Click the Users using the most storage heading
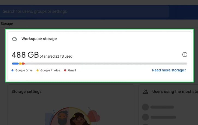Screen dimensions: 198x125 click(175, 91)
